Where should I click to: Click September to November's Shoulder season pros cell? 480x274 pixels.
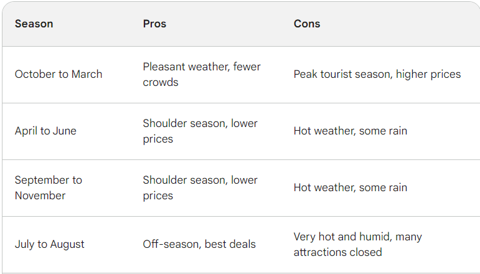coord(200,187)
